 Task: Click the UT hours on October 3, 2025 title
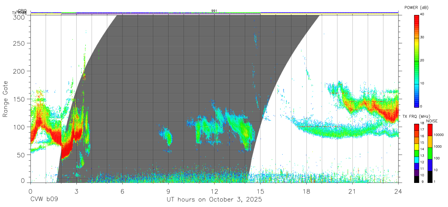(214, 200)
